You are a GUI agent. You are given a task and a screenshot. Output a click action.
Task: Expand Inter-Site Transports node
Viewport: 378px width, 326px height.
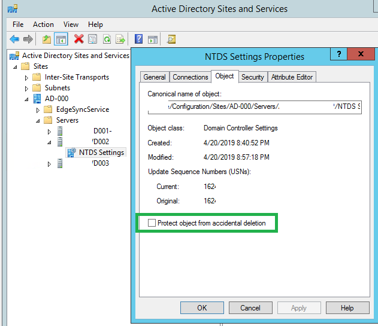pyautogui.click(x=26, y=78)
